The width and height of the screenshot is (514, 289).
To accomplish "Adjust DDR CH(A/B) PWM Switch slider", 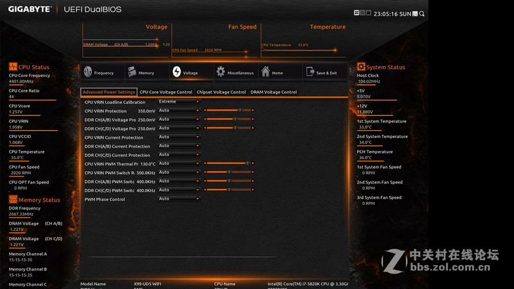I will pos(229,181).
